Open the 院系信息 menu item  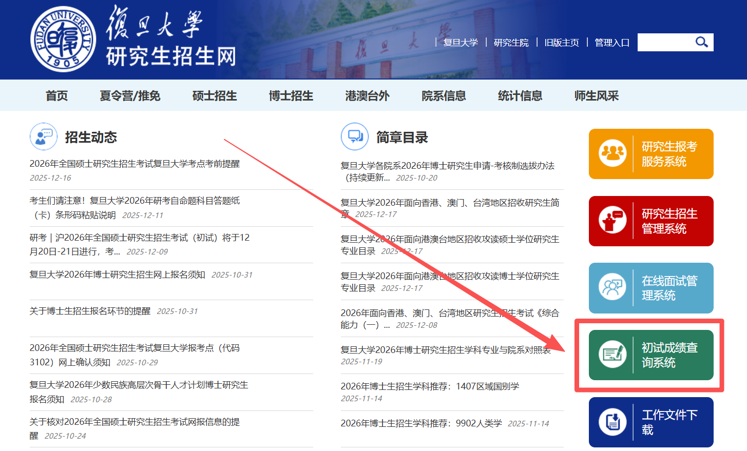444,96
